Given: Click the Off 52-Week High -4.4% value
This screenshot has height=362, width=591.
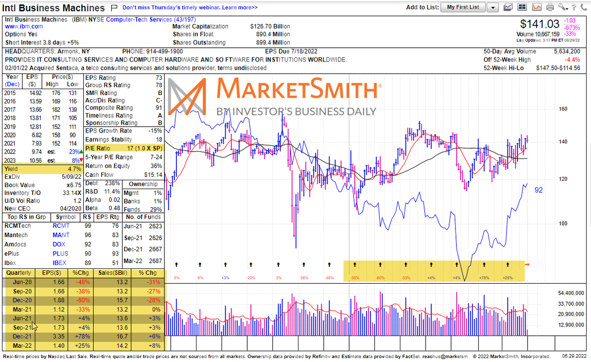Looking at the screenshot, I should (572, 60).
